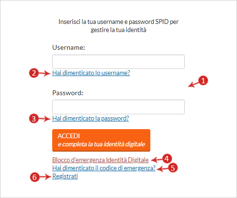
Task: Click the "Username:" field label
Action: coord(68,47)
